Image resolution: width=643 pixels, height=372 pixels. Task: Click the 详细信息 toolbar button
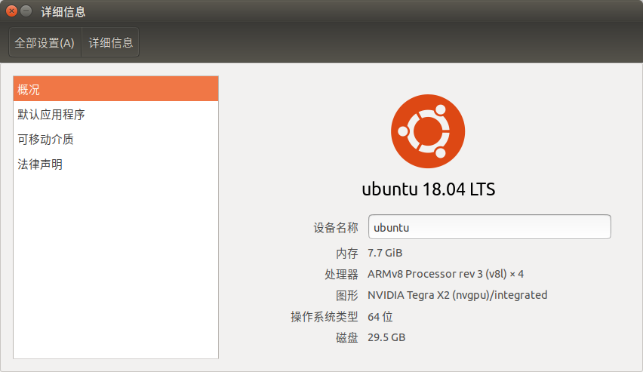coord(111,42)
